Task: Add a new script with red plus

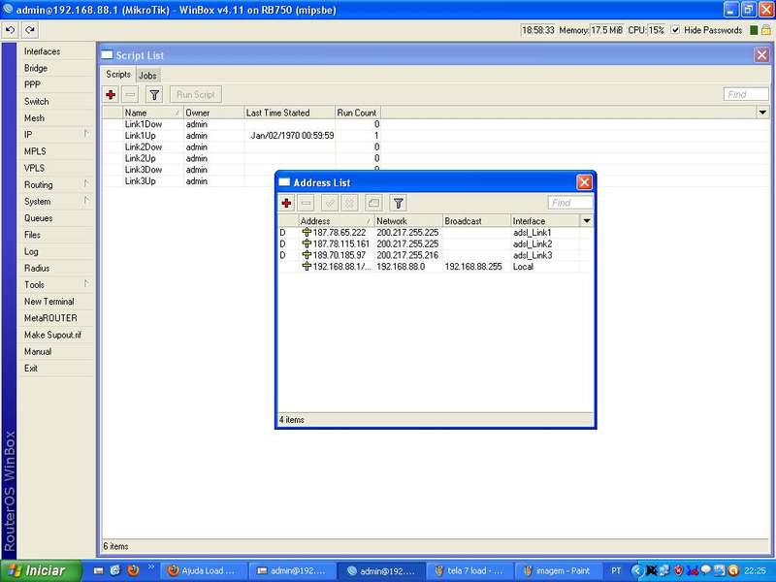Action: (x=111, y=94)
